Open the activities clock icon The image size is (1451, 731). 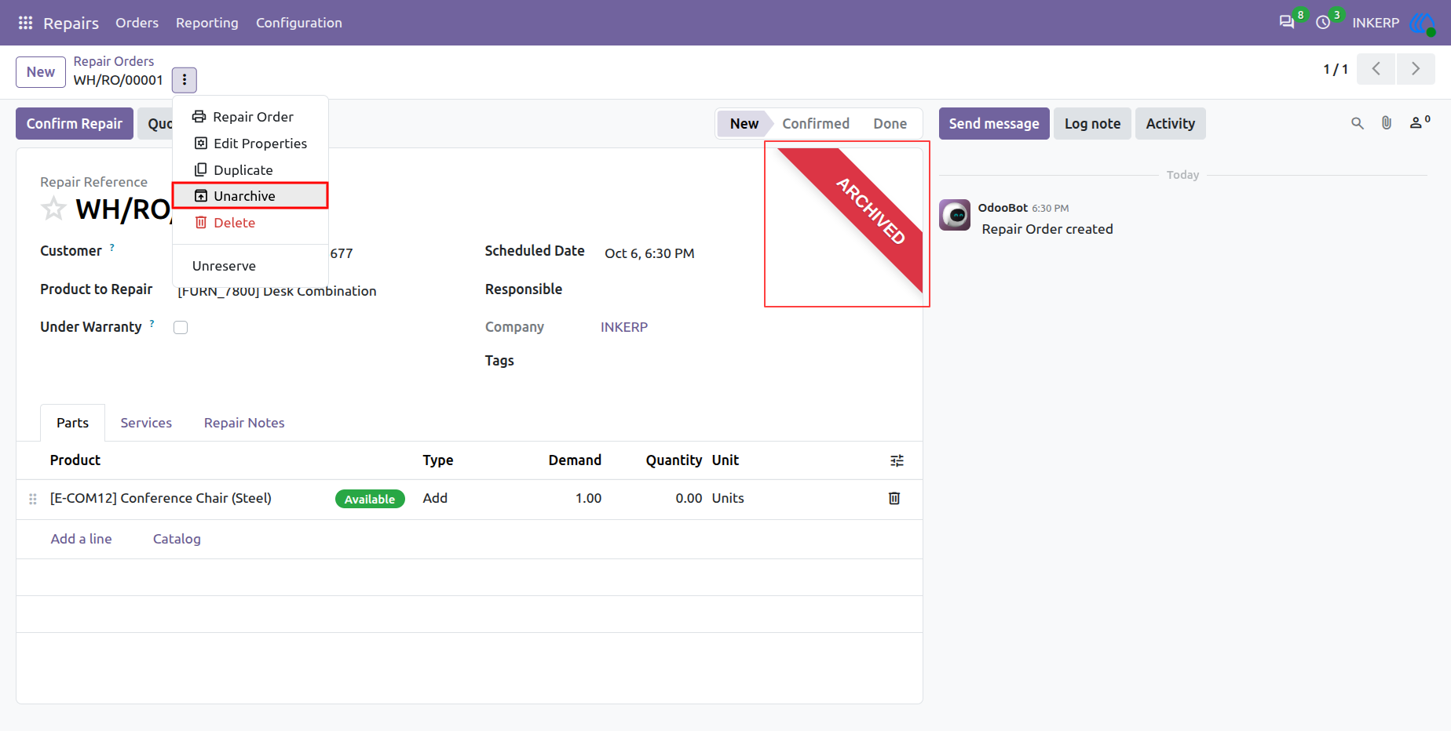pos(1323,23)
